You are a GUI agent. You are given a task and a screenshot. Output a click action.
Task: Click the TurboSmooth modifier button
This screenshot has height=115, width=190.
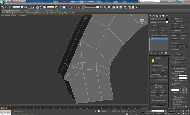[154, 36]
